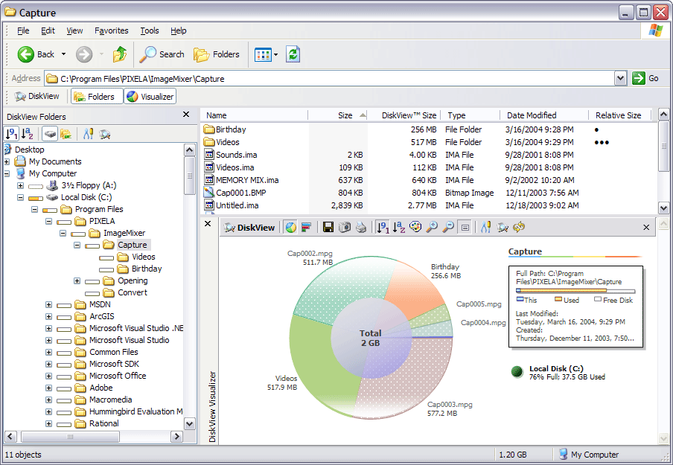This screenshot has height=465, width=673.
Task: Open the Back history dropdown arrow
Action: point(63,54)
